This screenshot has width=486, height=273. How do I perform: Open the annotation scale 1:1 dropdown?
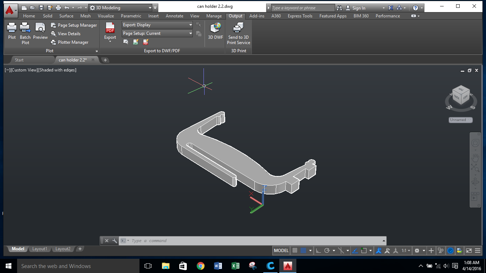coord(406,251)
